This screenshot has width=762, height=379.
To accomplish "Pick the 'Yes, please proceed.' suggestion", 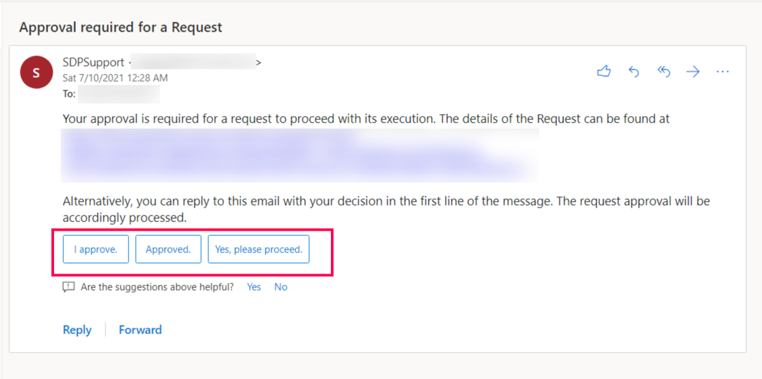I will click(258, 249).
